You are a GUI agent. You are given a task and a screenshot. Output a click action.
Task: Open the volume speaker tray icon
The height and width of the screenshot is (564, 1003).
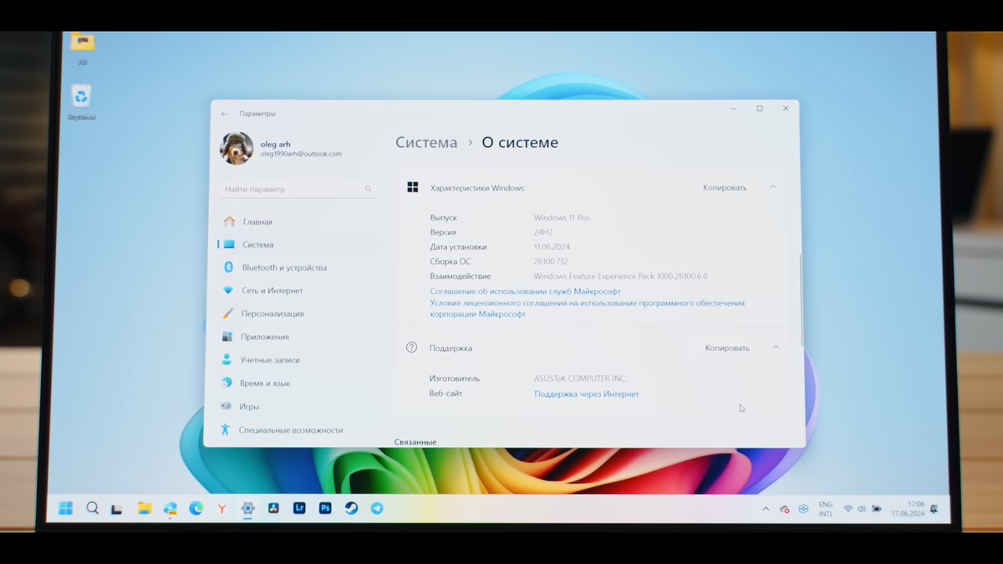point(862,509)
